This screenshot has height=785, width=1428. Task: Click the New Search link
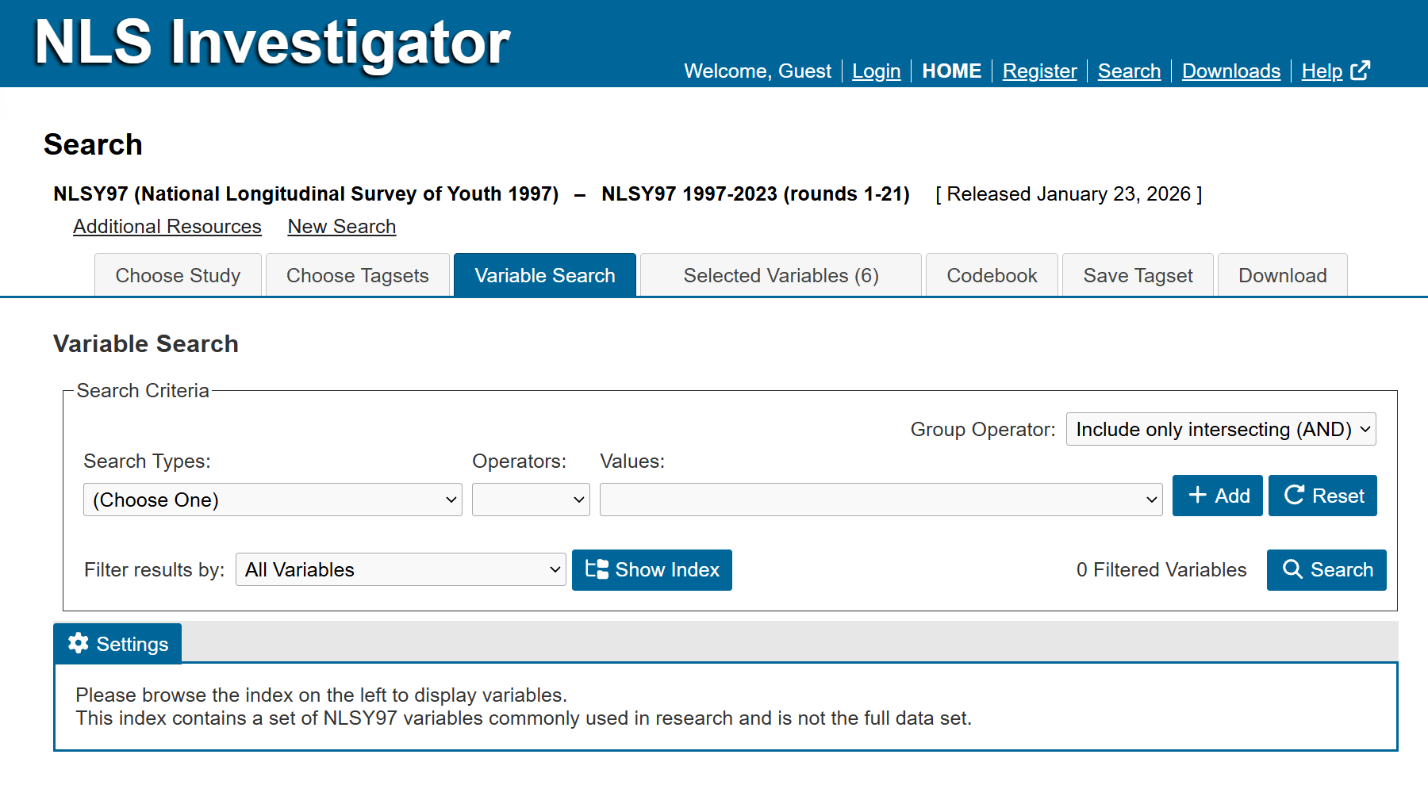pyautogui.click(x=342, y=226)
